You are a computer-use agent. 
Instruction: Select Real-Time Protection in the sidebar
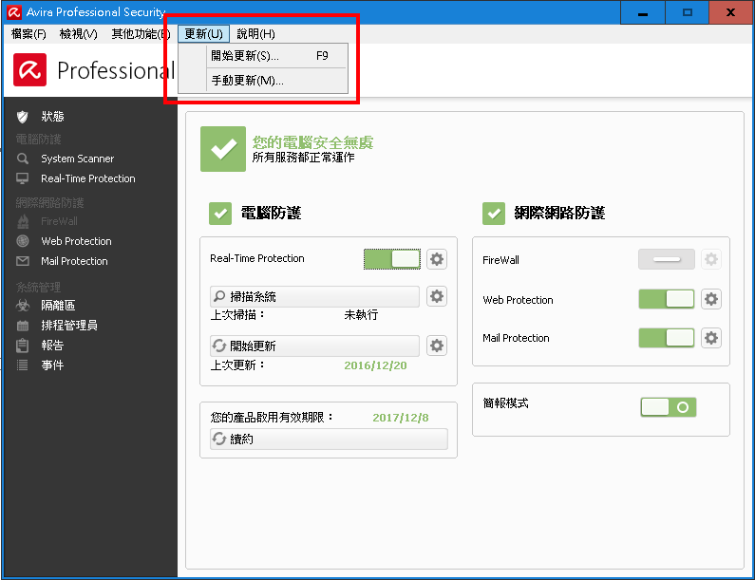tap(88, 178)
